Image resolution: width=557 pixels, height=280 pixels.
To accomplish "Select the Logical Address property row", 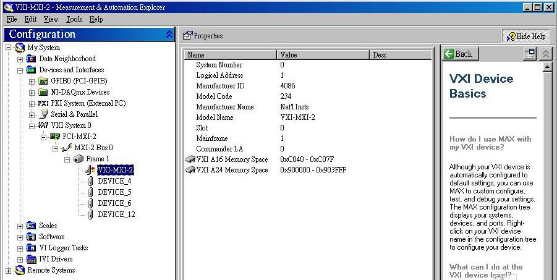I will [308, 75].
